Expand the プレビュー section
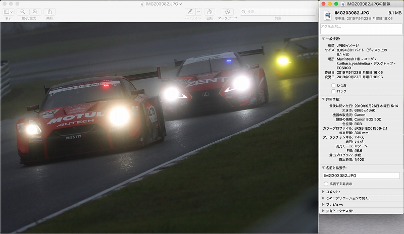 click(323, 204)
